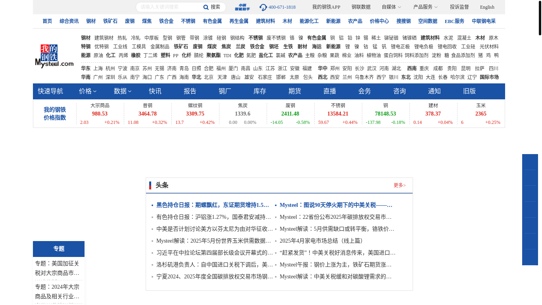Image resolution: width=542 pixels, height=305 pixels.
Task: Open headline 黑色持仓日报：期螺飘红
Action: coord(213,205)
